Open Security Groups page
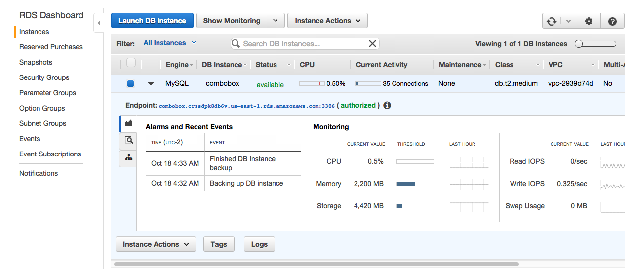Image resolution: width=632 pixels, height=269 pixels. pos(44,77)
